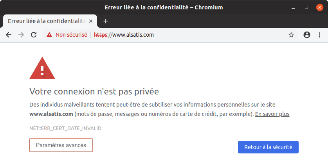Click the large red warning triangle image
328x162 pixels.
click(42, 68)
